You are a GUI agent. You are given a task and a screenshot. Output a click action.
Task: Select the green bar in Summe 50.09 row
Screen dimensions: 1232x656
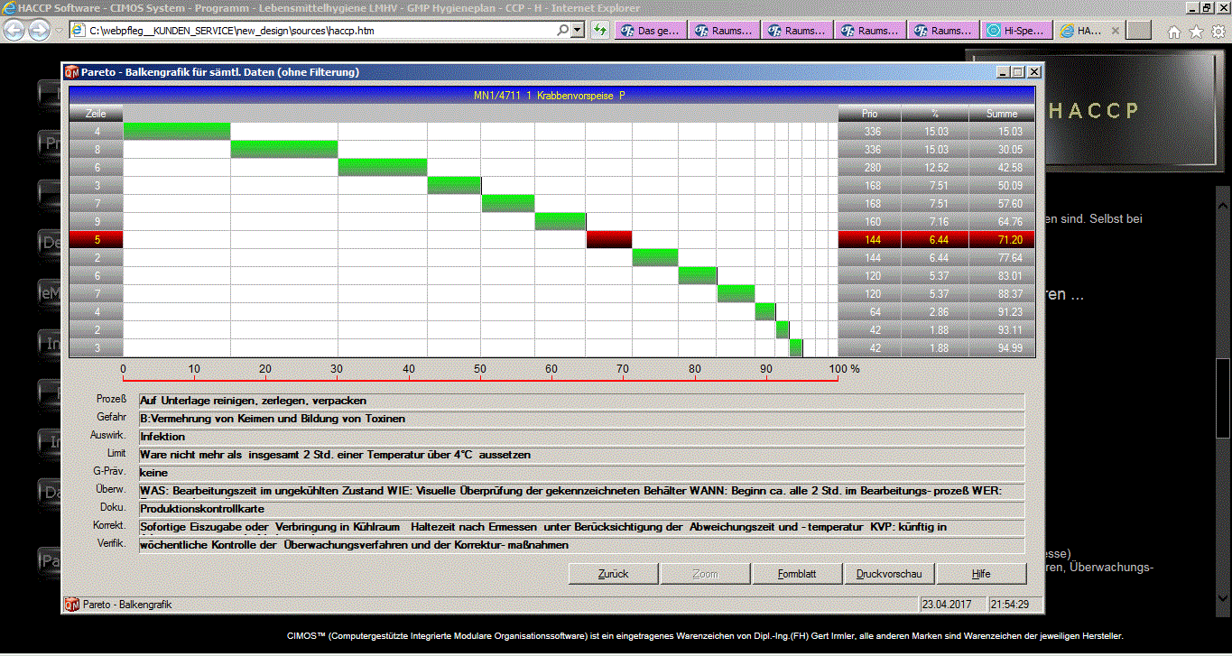(x=454, y=185)
